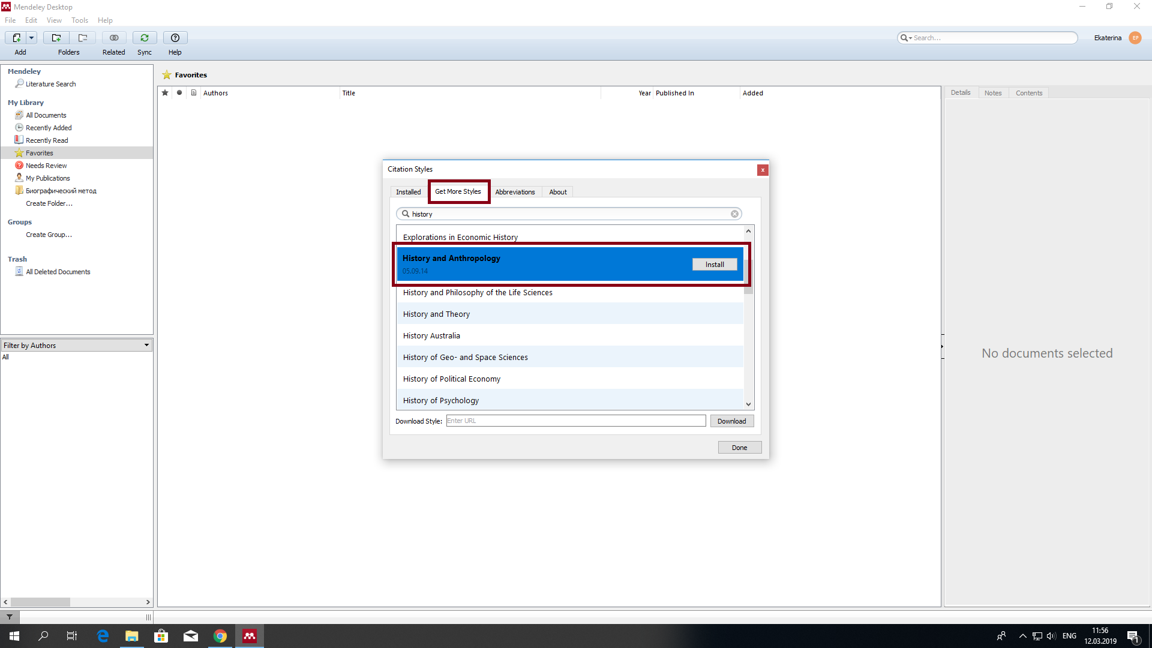Screen dimensions: 1152x648
Task: Switch to Abbreviations tab
Action: (x=515, y=192)
